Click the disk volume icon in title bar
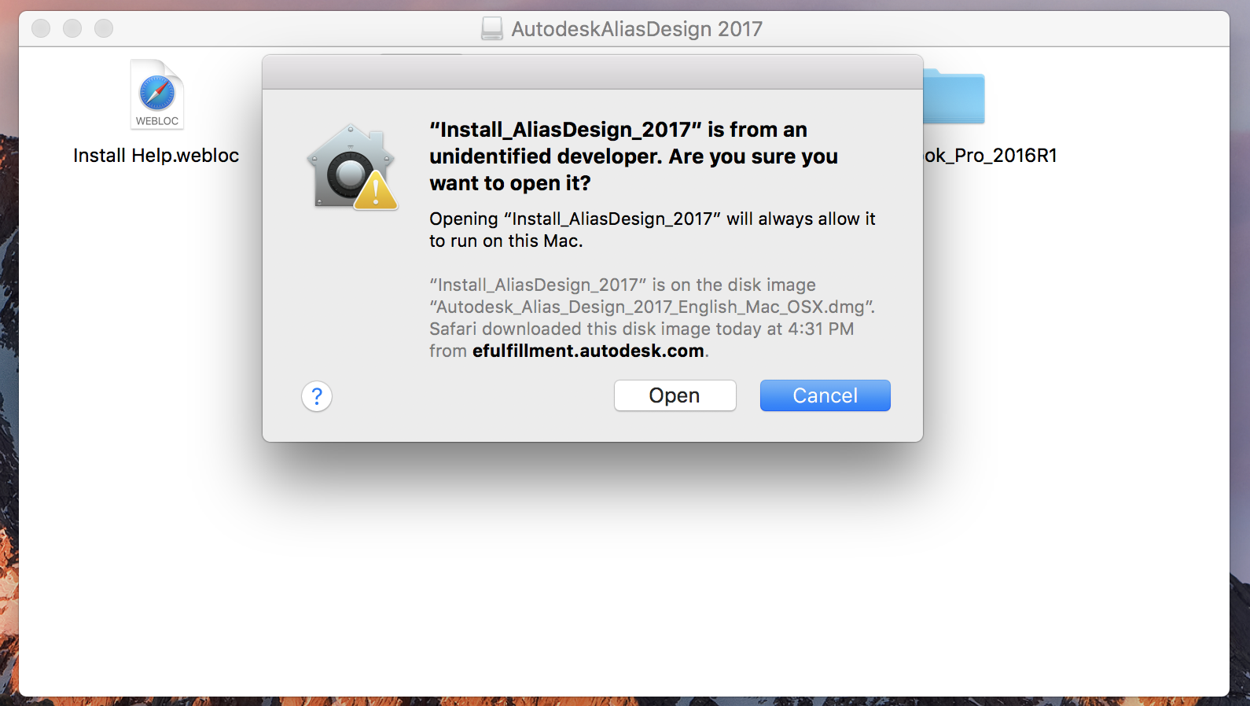Image resolution: width=1250 pixels, height=706 pixels. (x=492, y=29)
